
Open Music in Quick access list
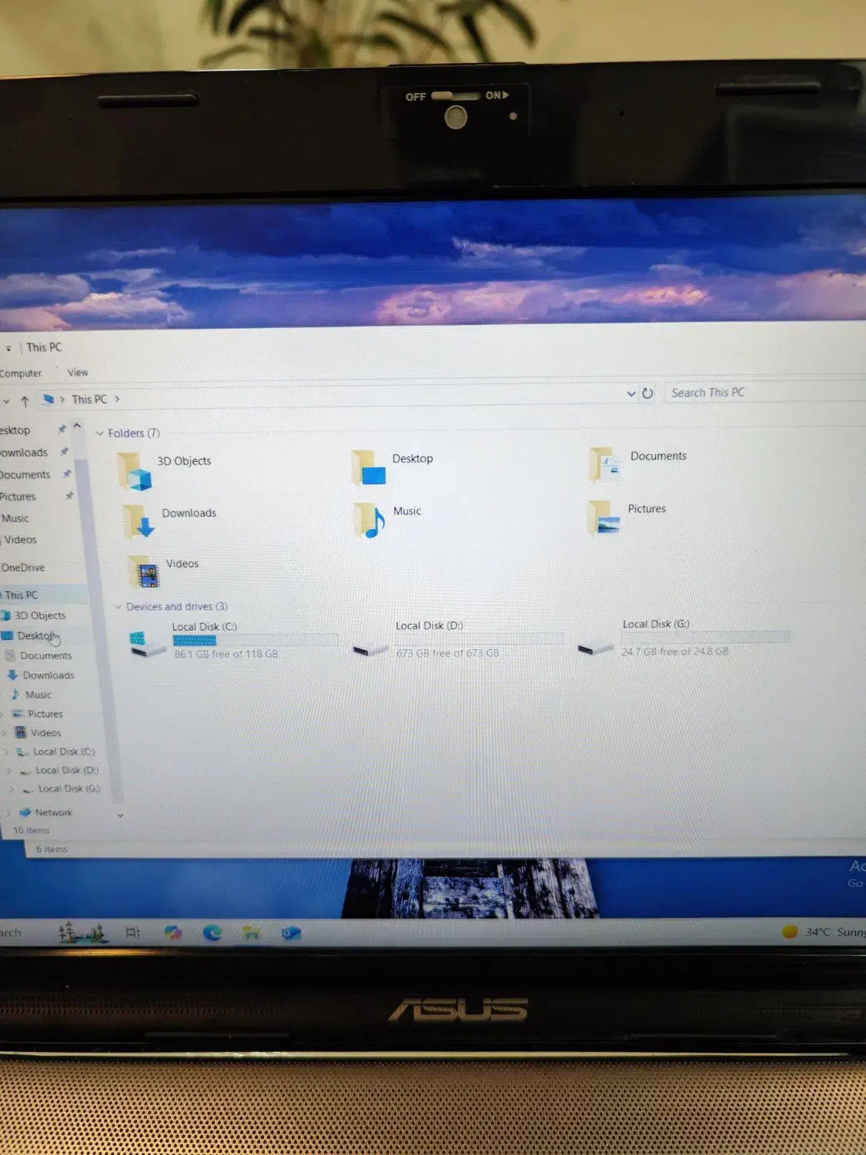(x=15, y=518)
